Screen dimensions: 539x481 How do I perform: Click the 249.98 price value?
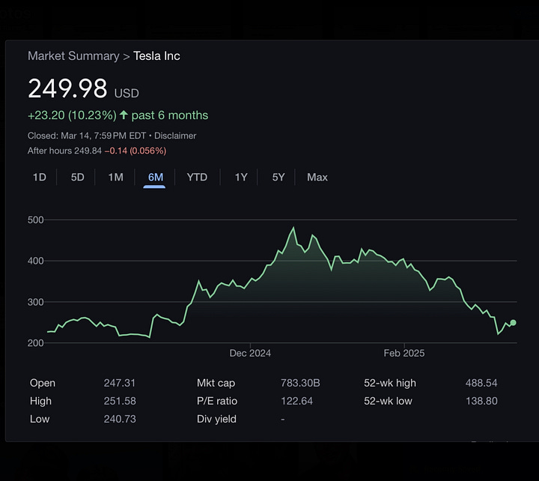coord(67,88)
